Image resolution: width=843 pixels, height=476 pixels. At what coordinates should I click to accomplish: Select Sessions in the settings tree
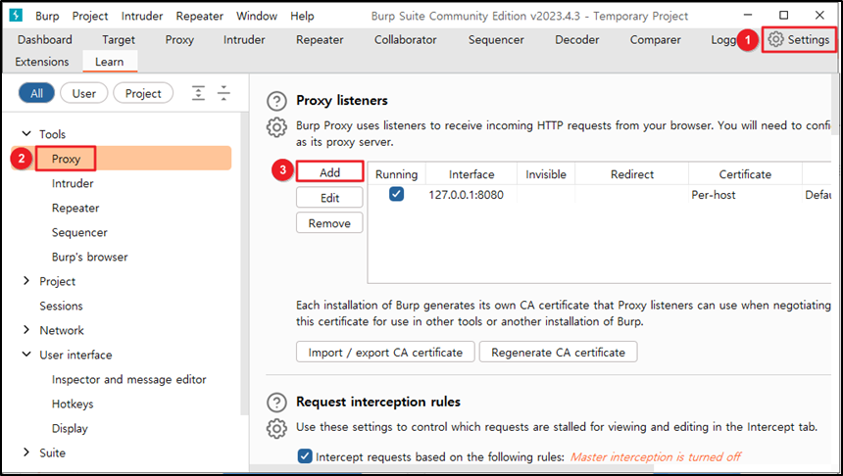click(x=61, y=306)
